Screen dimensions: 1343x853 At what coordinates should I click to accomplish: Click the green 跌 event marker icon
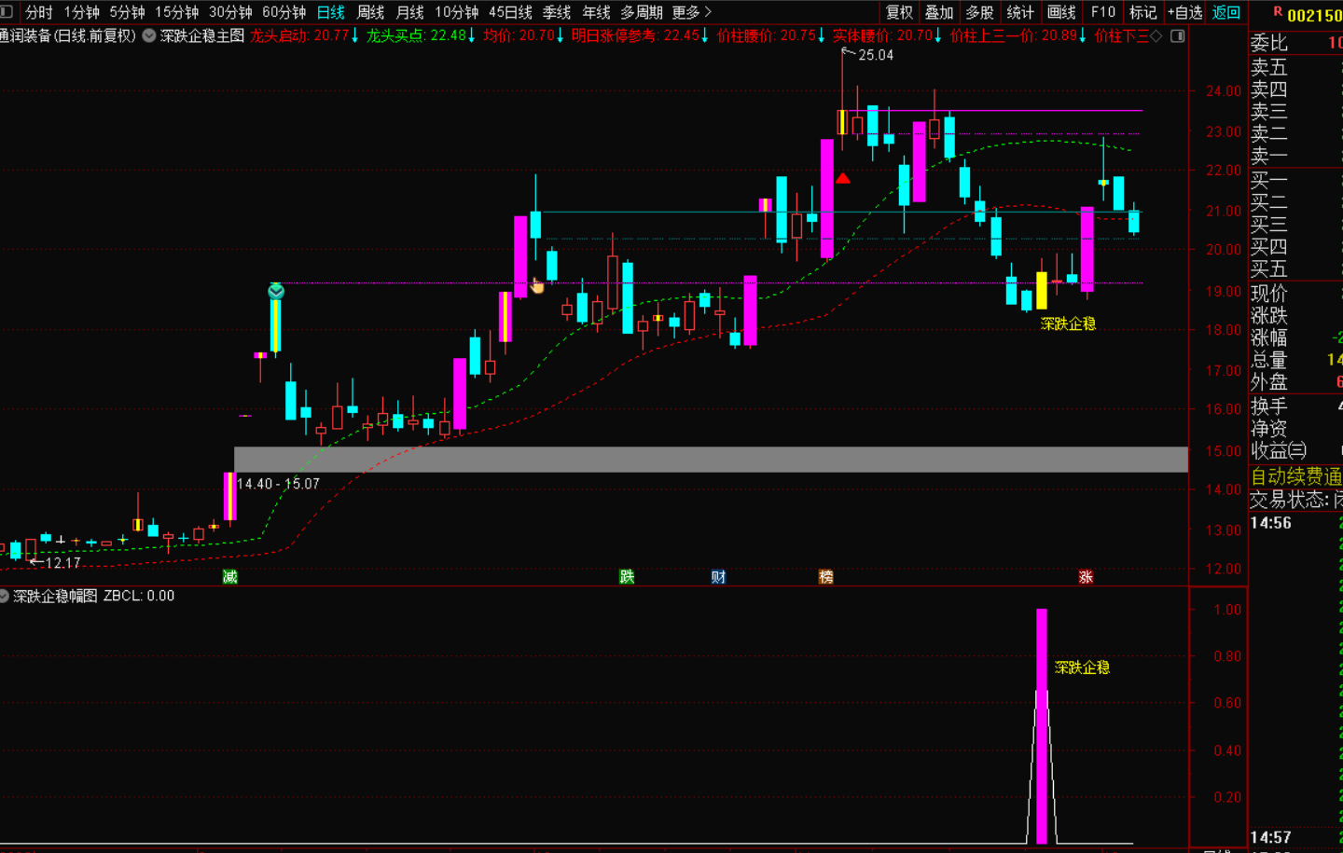[627, 577]
